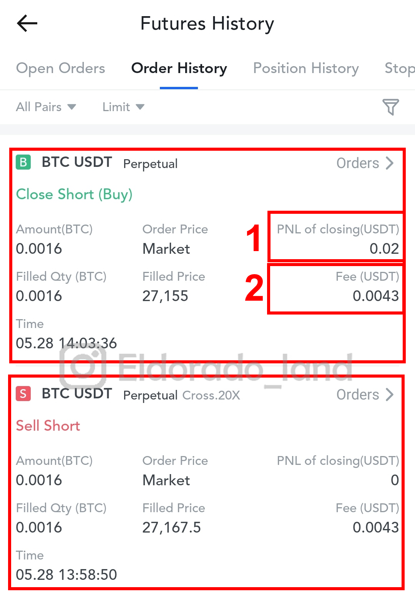Image resolution: width=415 pixels, height=606 pixels.
Task: Select the Sell Short label
Action: (48, 426)
